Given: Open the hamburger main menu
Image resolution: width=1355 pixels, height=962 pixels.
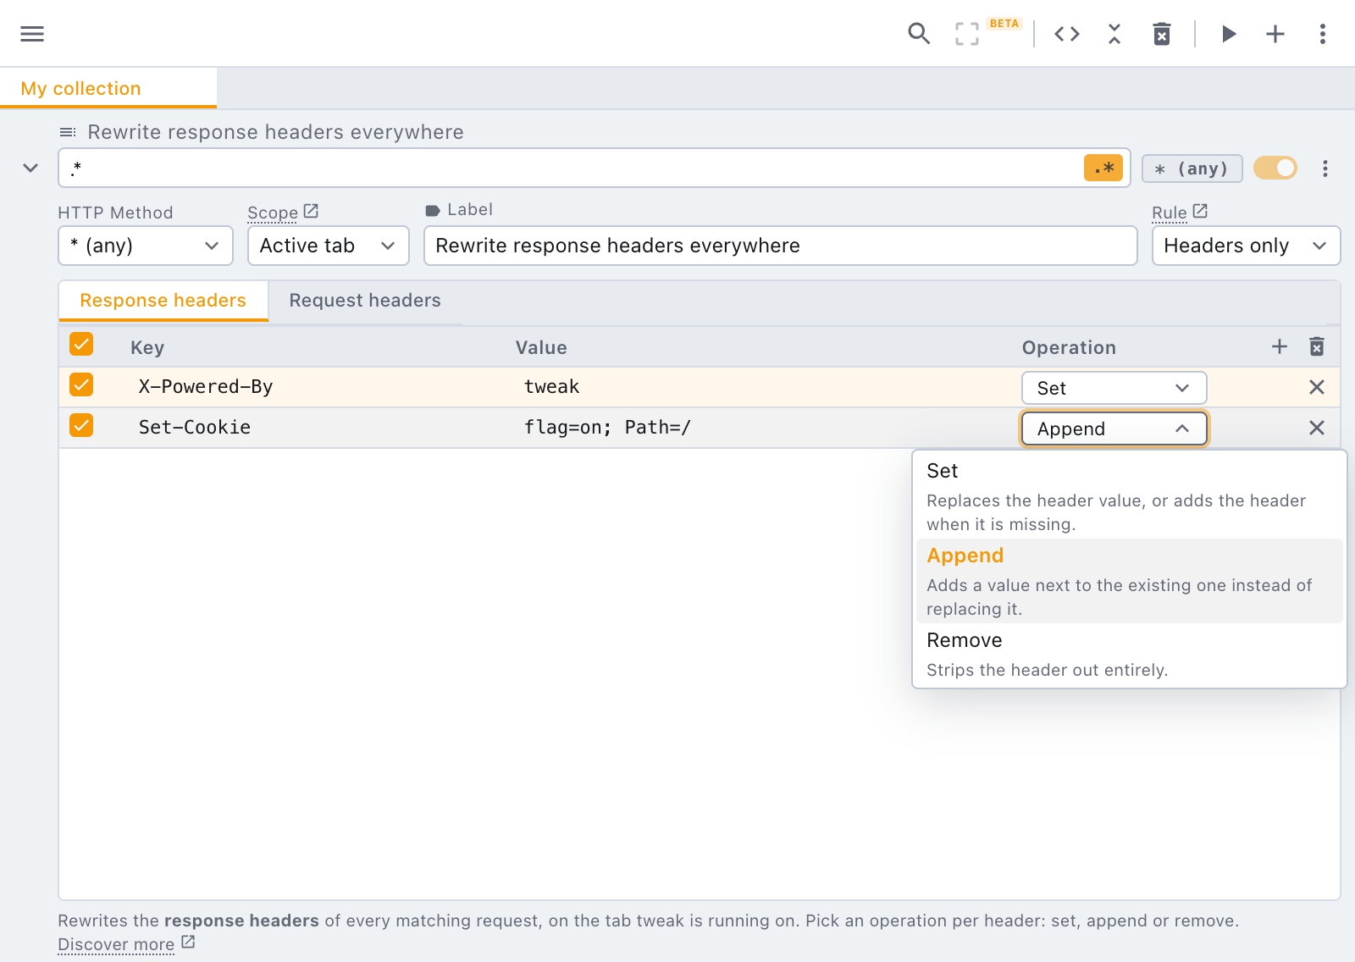Looking at the screenshot, I should (x=32, y=34).
